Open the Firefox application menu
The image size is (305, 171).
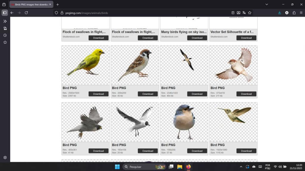pyautogui.click(x=301, y=13)
